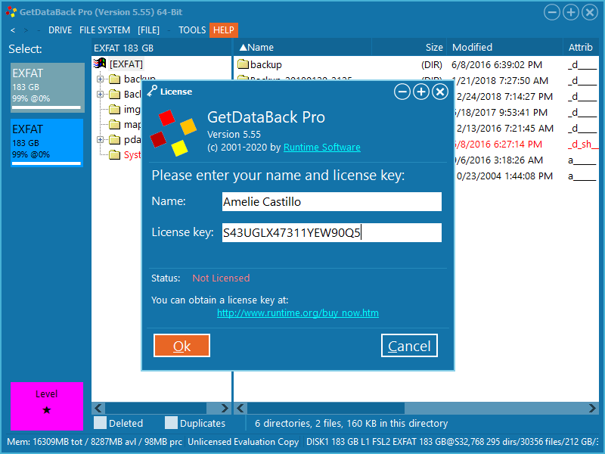Cancel the License dialog
Viewport: 605px width, 454px height.
(409, 346)
